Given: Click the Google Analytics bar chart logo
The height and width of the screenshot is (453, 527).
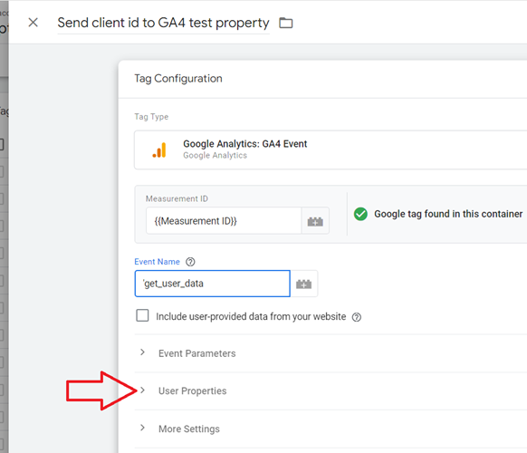Looking at the screenshot, I should click(x=159, y=150).
